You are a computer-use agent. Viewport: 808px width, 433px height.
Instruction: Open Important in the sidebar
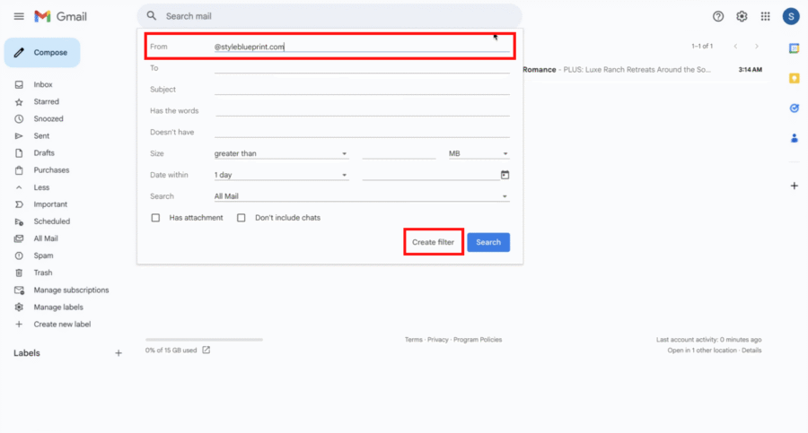tap(50, 204)
